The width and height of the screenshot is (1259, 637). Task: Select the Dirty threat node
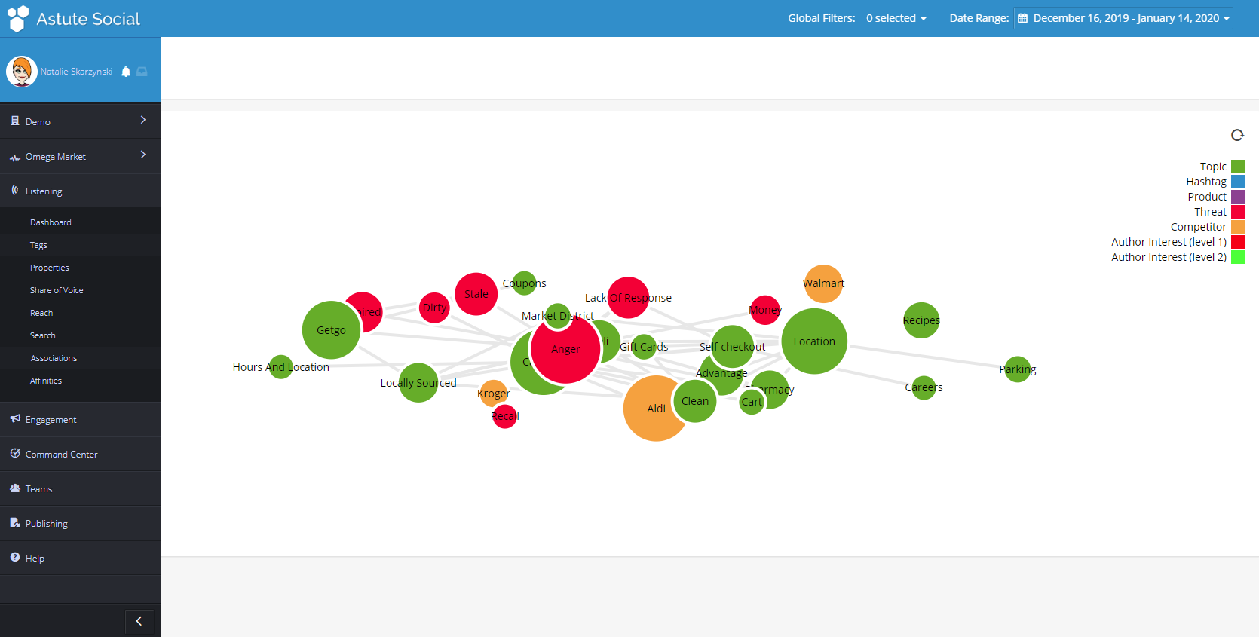[434, 308]
